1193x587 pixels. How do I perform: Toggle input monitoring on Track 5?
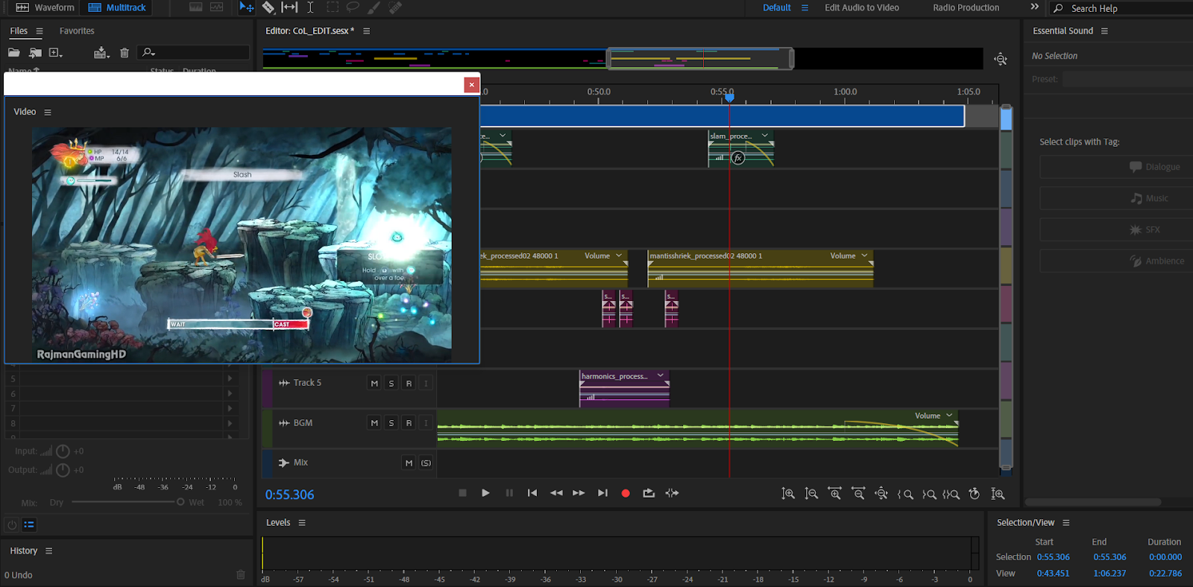[x=426, y=383]
